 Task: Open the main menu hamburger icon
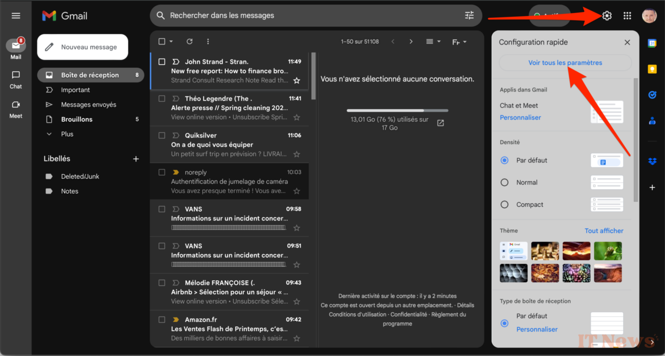coord(16,16)
